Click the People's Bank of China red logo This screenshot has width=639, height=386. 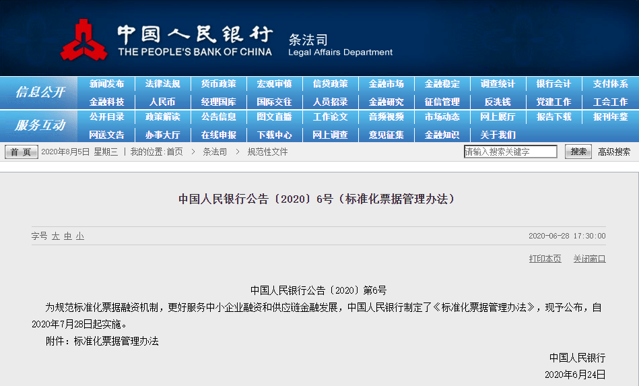click(x=83, y=40)
